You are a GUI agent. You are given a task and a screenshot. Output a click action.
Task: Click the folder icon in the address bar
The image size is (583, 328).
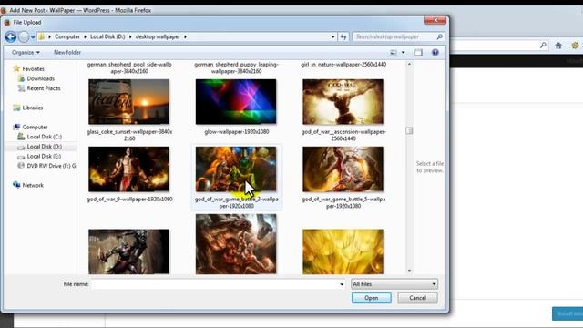(x=41, y=36)
